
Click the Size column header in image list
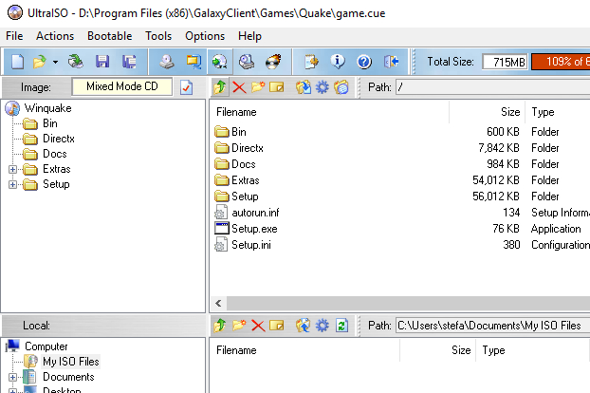[488, 112]
